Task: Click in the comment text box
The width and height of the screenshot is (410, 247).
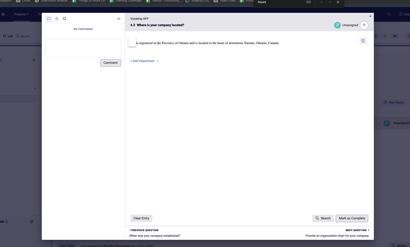Action: 83,48
